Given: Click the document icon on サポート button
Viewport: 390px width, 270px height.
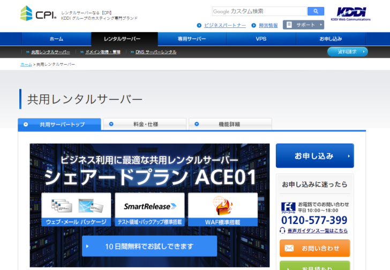Looking at the screenshot, I should 289,25.
